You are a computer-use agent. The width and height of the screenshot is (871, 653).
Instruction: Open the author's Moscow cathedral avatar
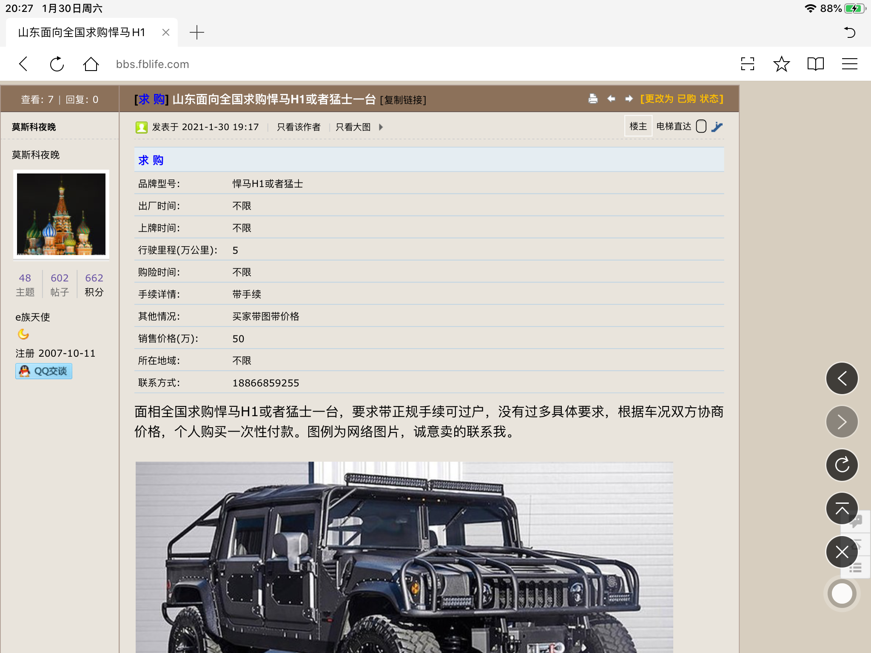pos(61,214)
